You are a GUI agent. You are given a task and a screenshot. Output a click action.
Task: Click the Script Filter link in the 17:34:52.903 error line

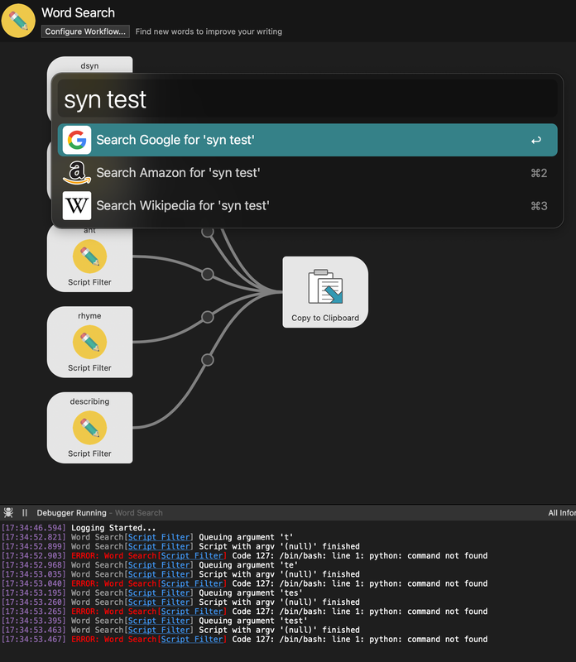pyautogui.click(x=192, y=555)
